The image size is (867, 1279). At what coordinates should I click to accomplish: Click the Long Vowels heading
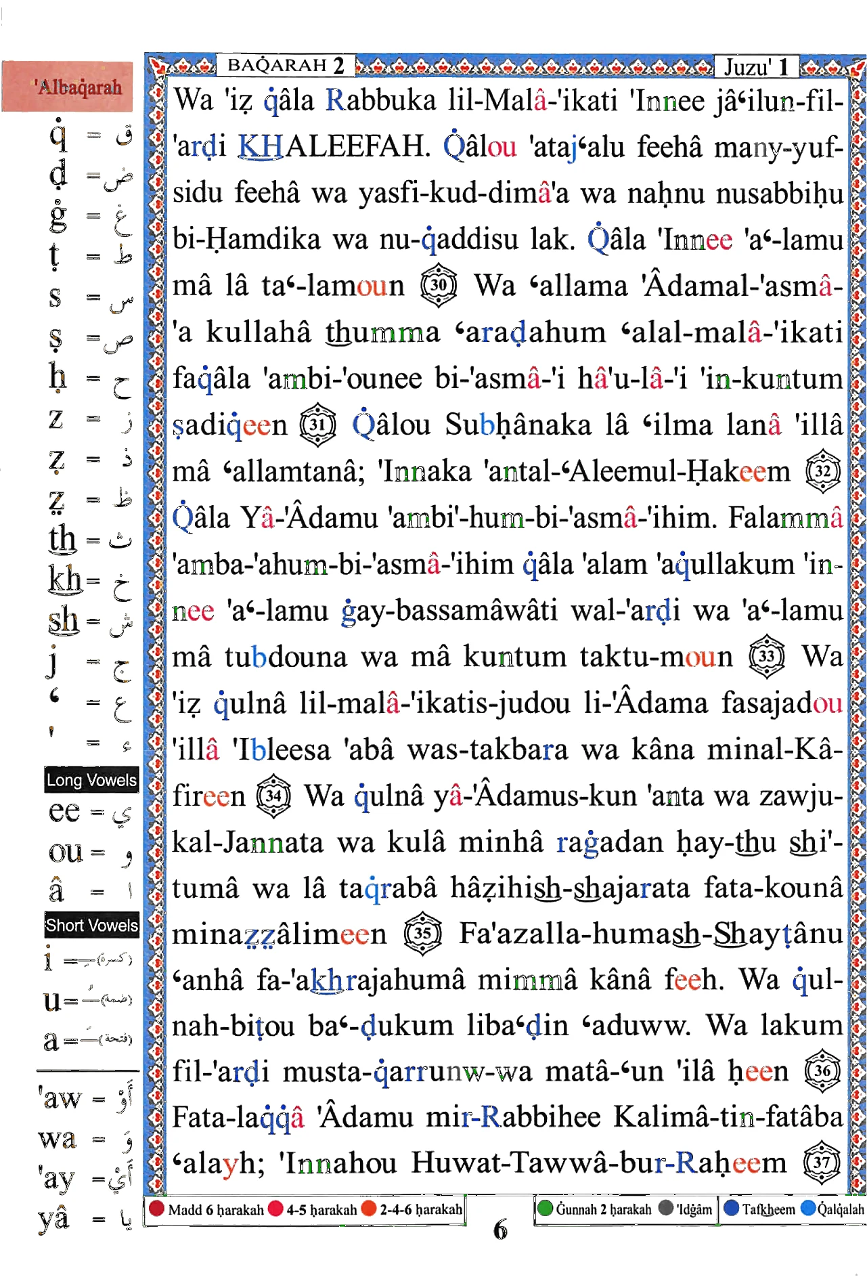(x=91, y=780)
